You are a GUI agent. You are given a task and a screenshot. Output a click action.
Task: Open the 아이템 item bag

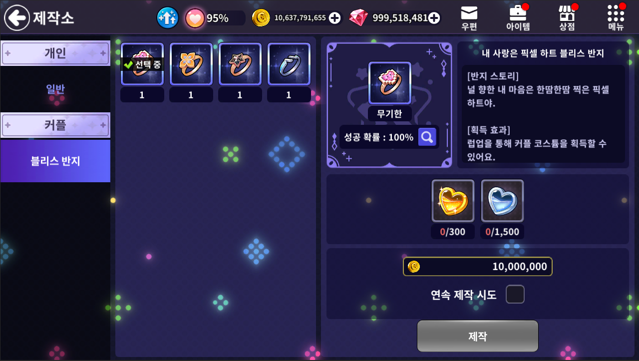[518, 18]
